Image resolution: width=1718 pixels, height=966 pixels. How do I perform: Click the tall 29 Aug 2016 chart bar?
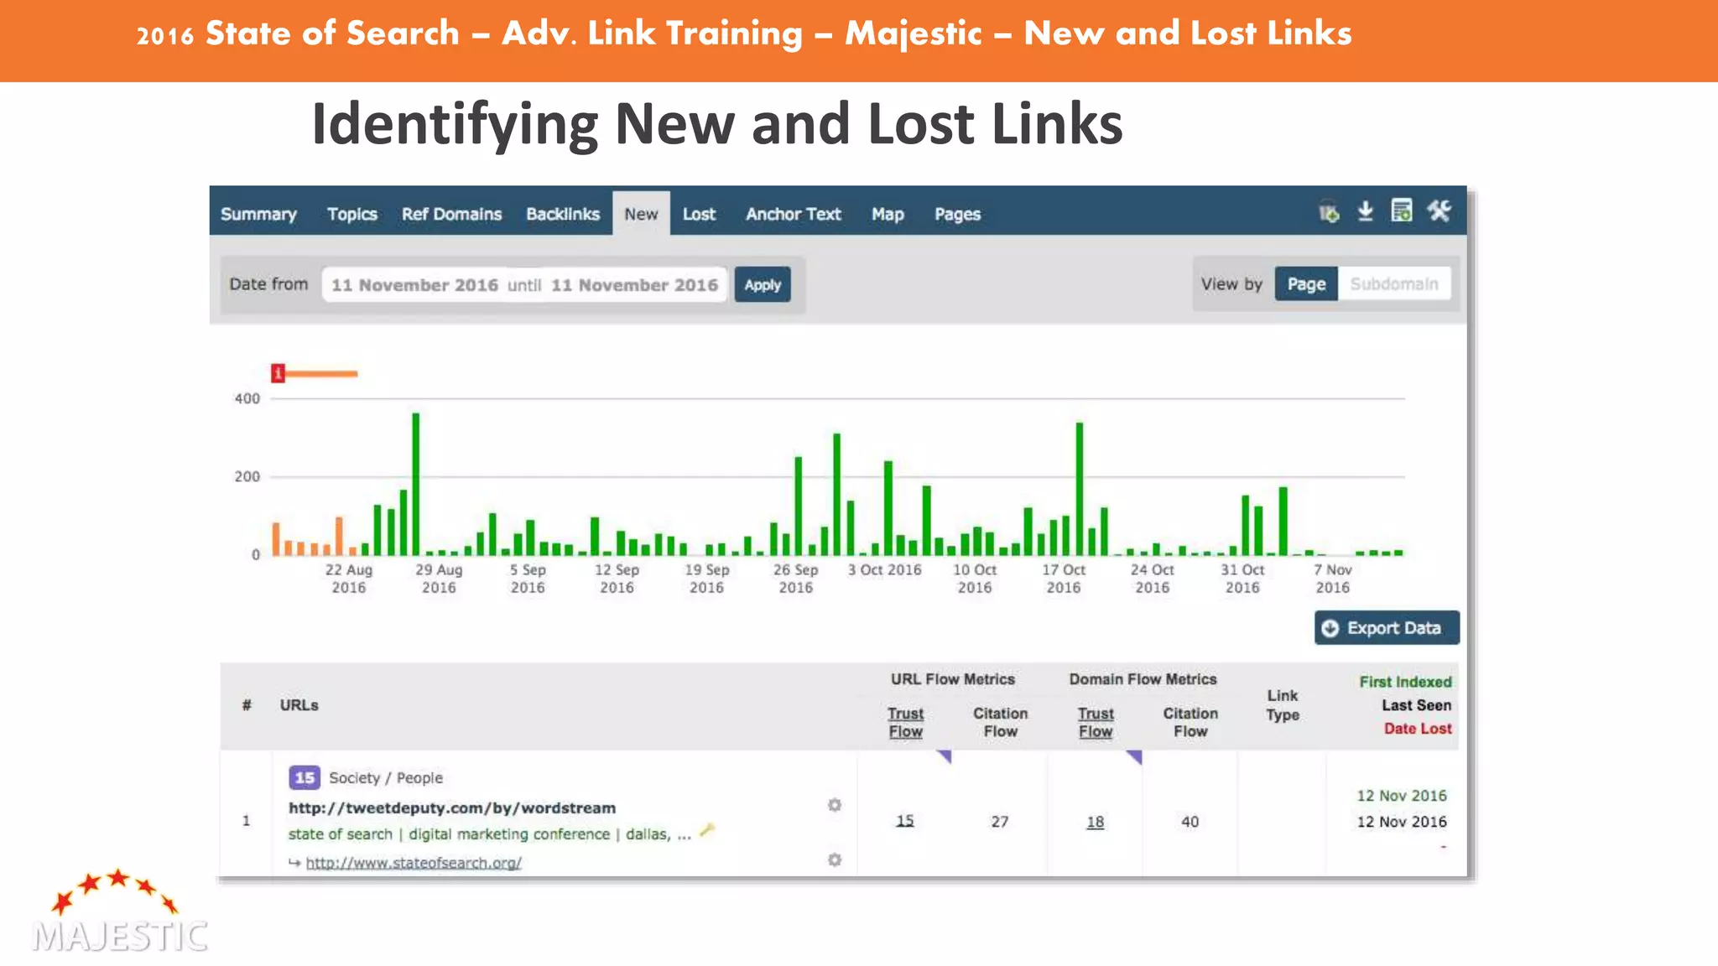click(x=415, y=484)
